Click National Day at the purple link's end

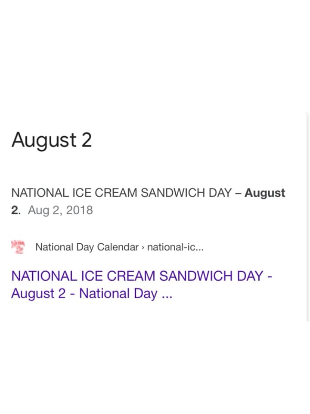pos(118,294)
